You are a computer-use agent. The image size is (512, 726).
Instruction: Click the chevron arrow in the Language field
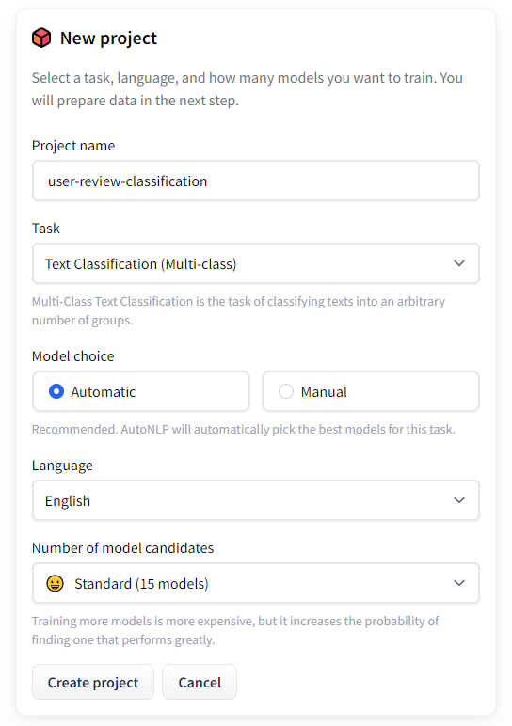click(458, 500)
